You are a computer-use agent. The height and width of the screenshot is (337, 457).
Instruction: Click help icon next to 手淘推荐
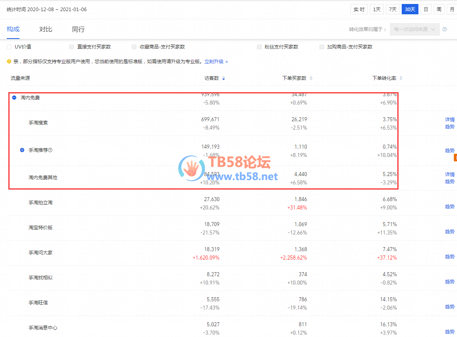pyautogui.click(x=51, y=150)
